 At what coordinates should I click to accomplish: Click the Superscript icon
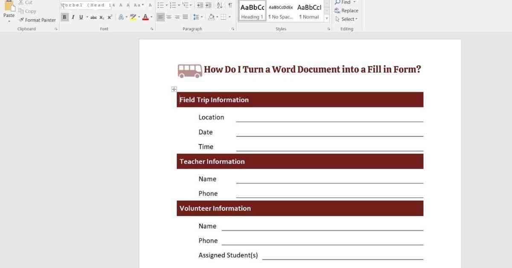click(110, 17)
